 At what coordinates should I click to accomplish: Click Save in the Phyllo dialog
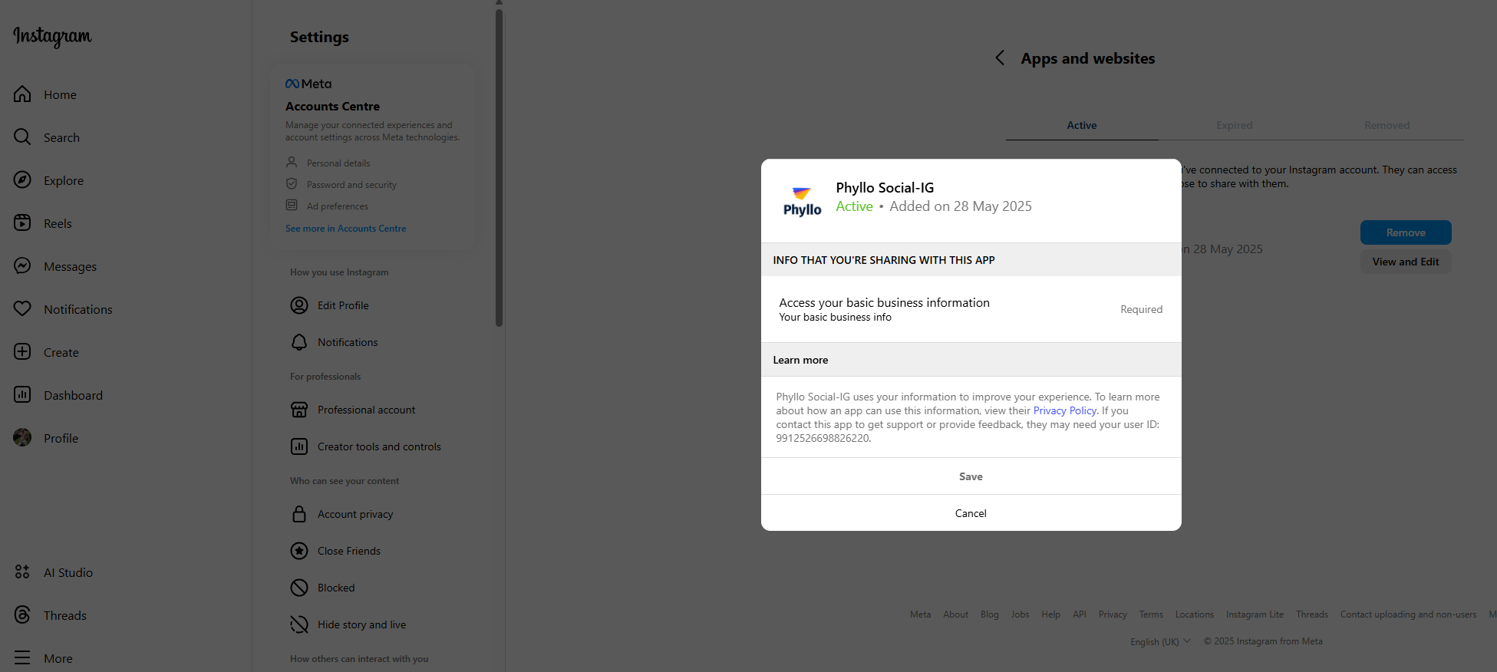pos(971,476)
